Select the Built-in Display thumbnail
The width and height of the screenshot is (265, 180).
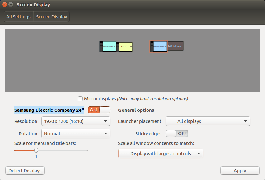click(175, 46)
